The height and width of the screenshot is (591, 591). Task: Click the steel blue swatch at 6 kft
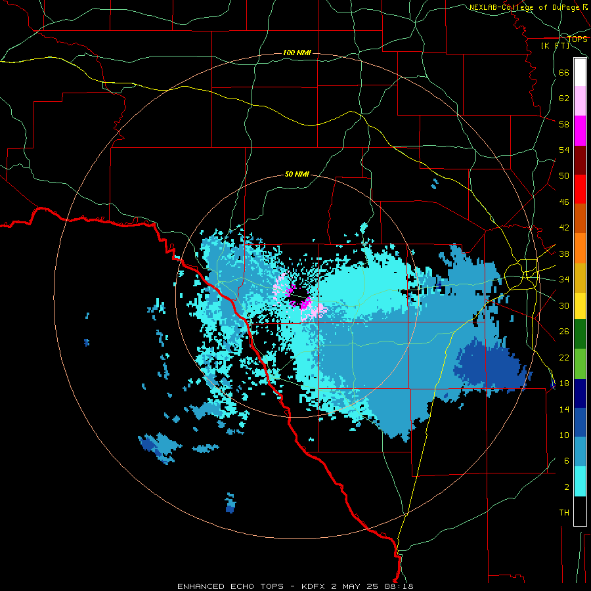click(580, 452)
